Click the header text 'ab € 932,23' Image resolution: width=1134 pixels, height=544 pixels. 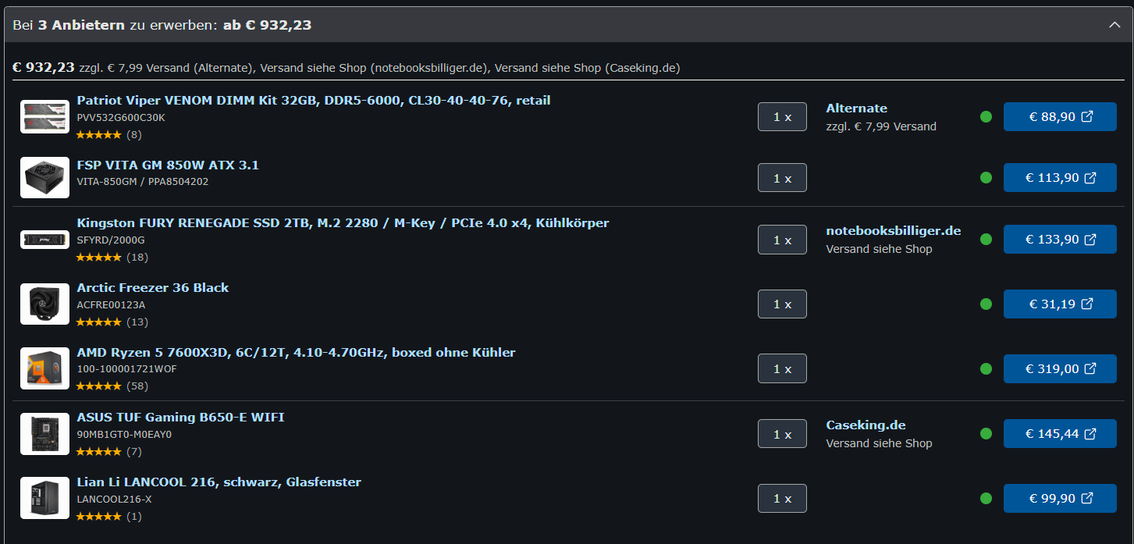coord(267,25)
